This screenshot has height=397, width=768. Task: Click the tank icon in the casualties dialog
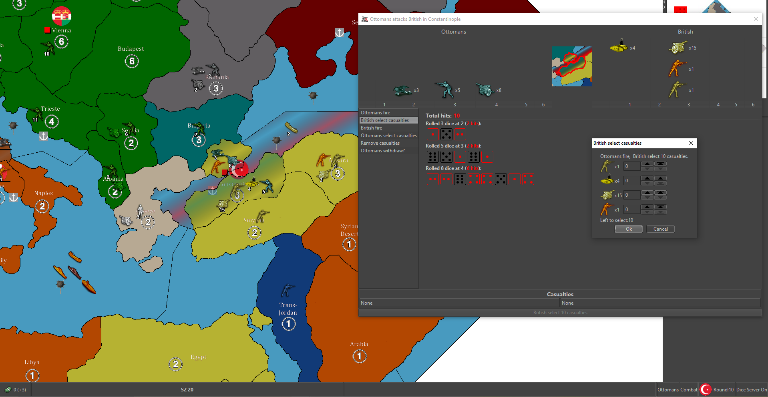607,180
